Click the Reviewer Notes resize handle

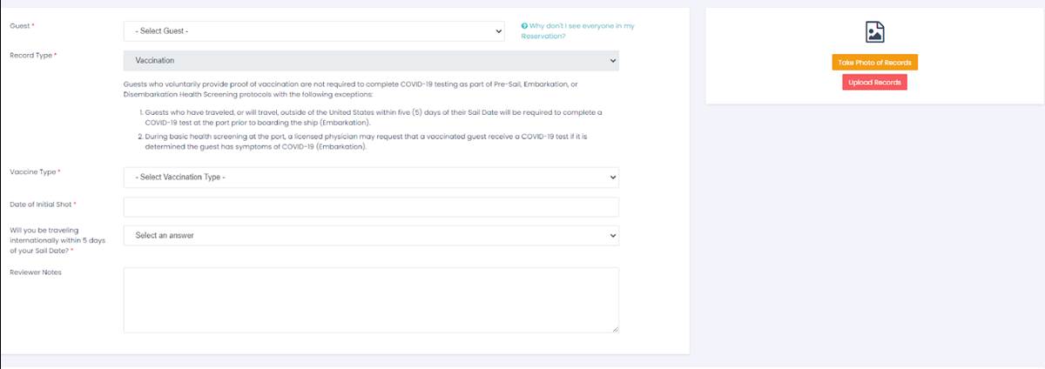(x=615, y=328)
